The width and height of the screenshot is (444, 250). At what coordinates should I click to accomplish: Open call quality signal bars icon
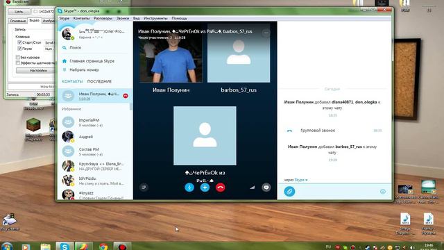[x=253, y=187]
